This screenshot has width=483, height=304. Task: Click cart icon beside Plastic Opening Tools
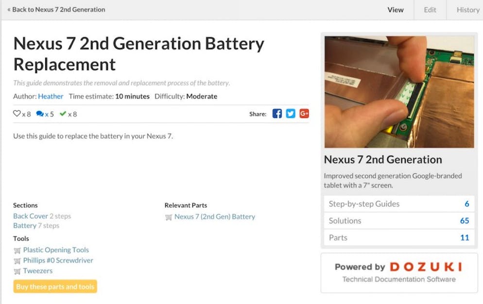[17, 251]
